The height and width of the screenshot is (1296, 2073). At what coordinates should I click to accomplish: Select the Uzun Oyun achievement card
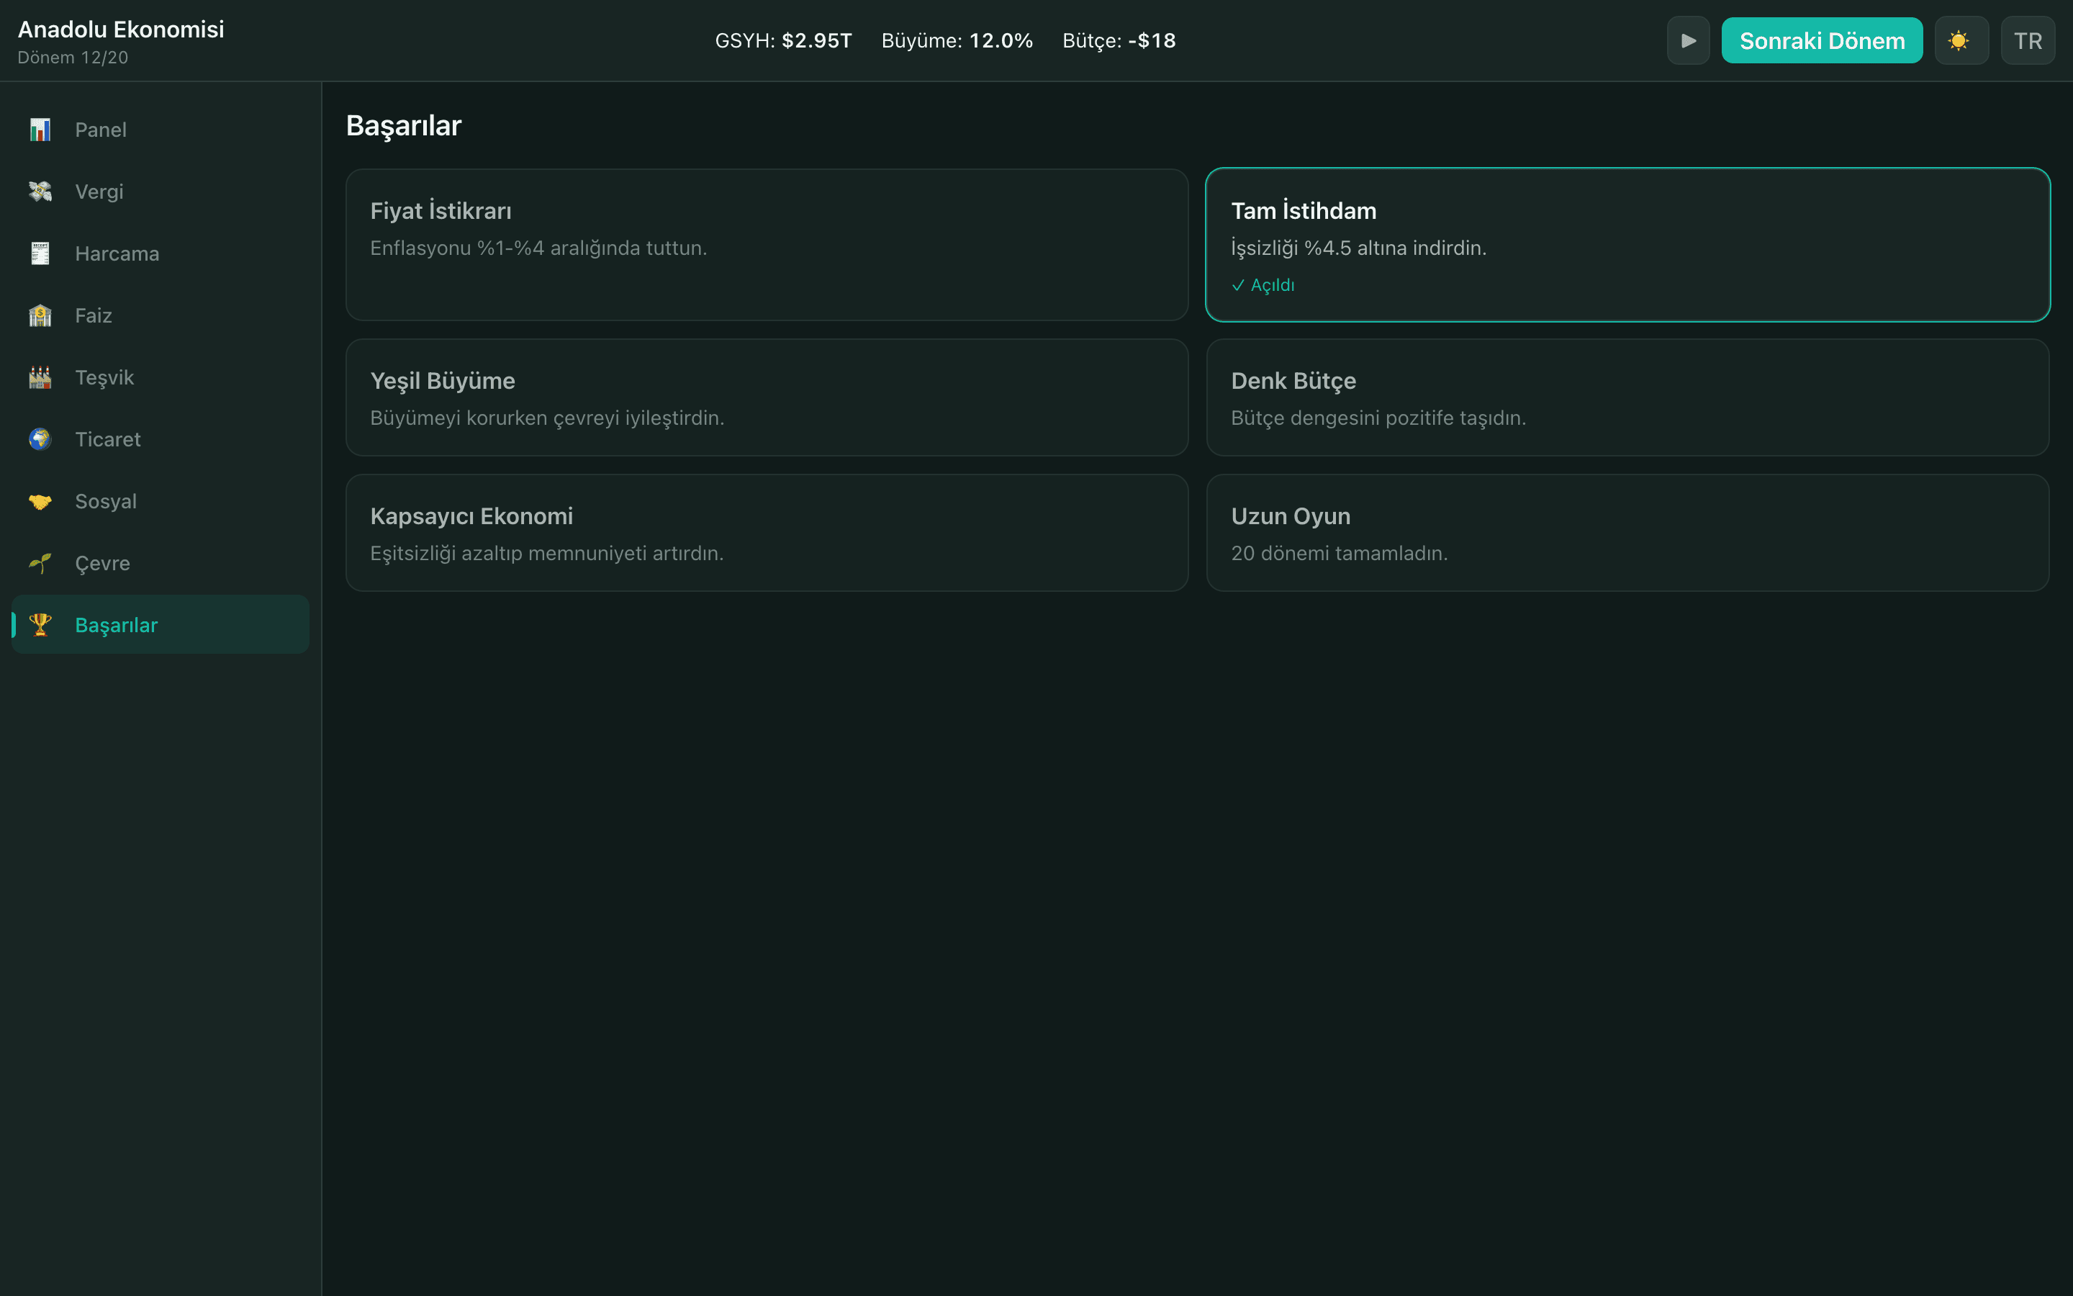1627,533
